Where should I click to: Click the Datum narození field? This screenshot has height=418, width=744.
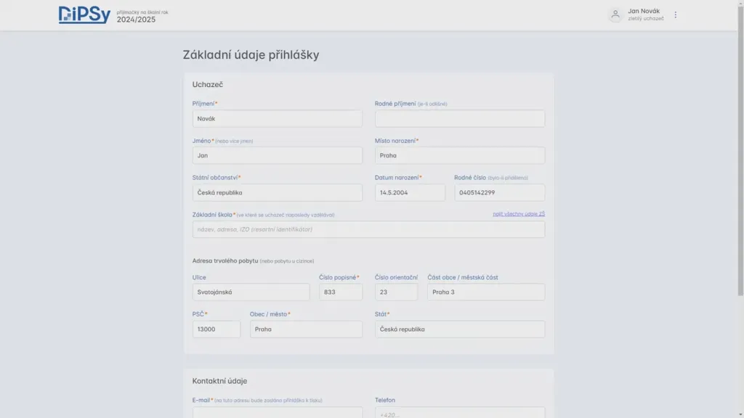410,192
